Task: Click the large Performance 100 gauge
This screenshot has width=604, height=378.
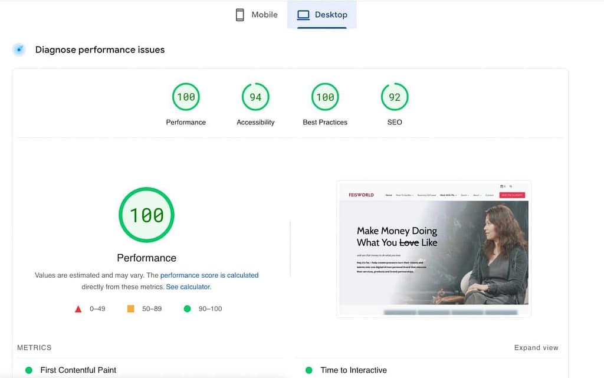Action: click(x=146, y=215)
